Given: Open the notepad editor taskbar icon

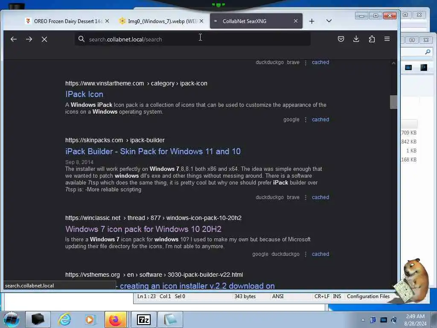Looking at the screenshot, I should (x=170, y=319).
